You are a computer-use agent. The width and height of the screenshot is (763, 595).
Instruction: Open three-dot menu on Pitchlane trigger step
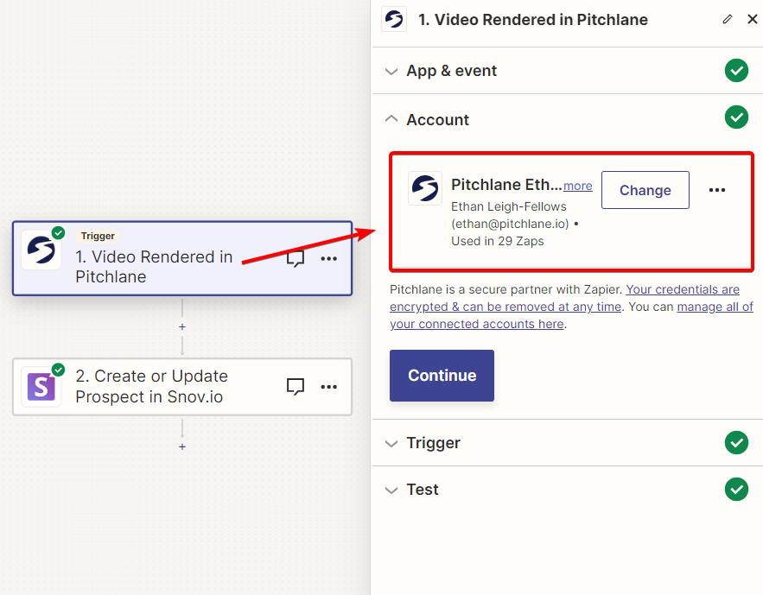[329, 258]
